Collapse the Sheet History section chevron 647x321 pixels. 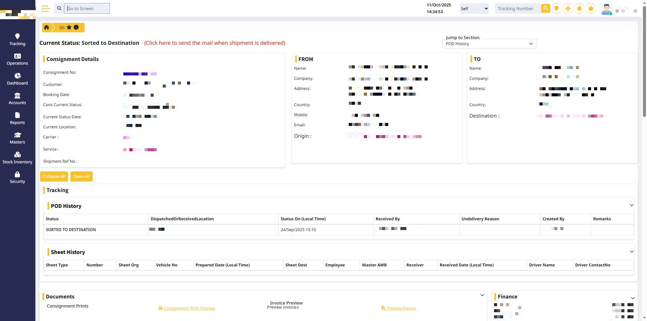(631, 252)
